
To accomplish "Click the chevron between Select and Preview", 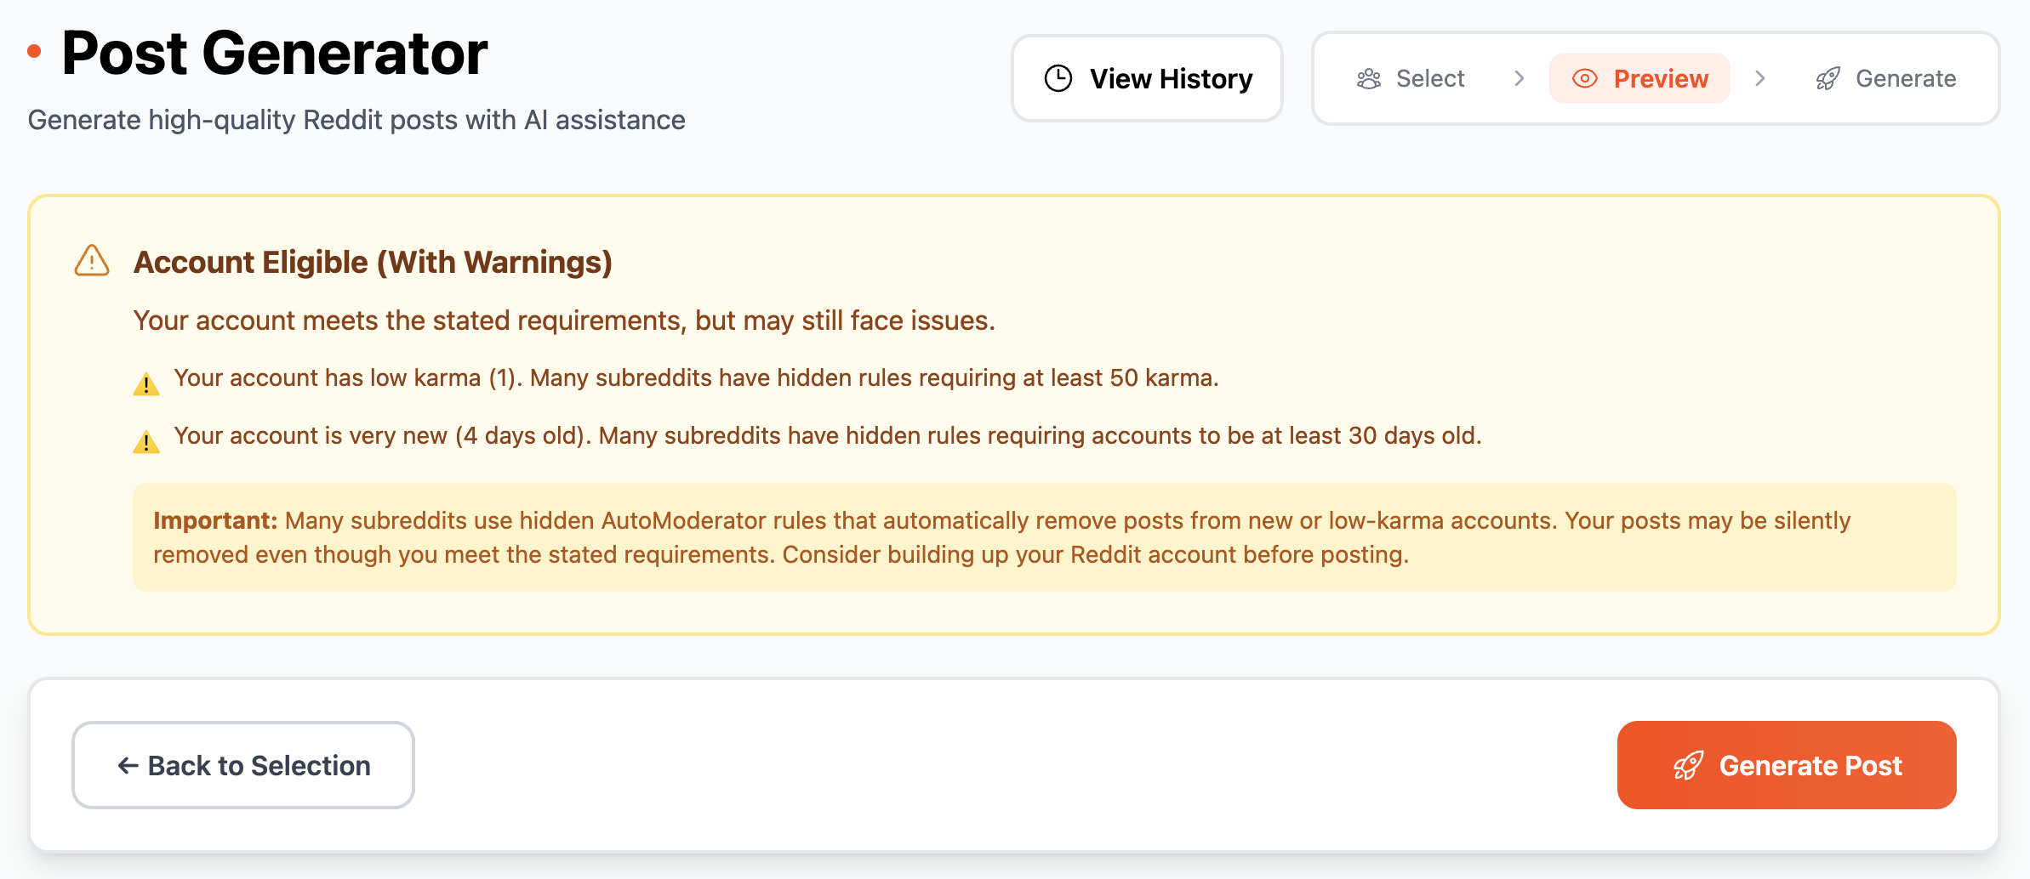I will click(x=1520, y=79).
